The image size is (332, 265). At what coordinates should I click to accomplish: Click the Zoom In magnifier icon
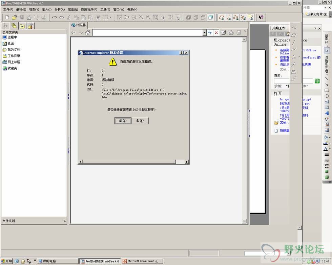(x=141, y=17)
